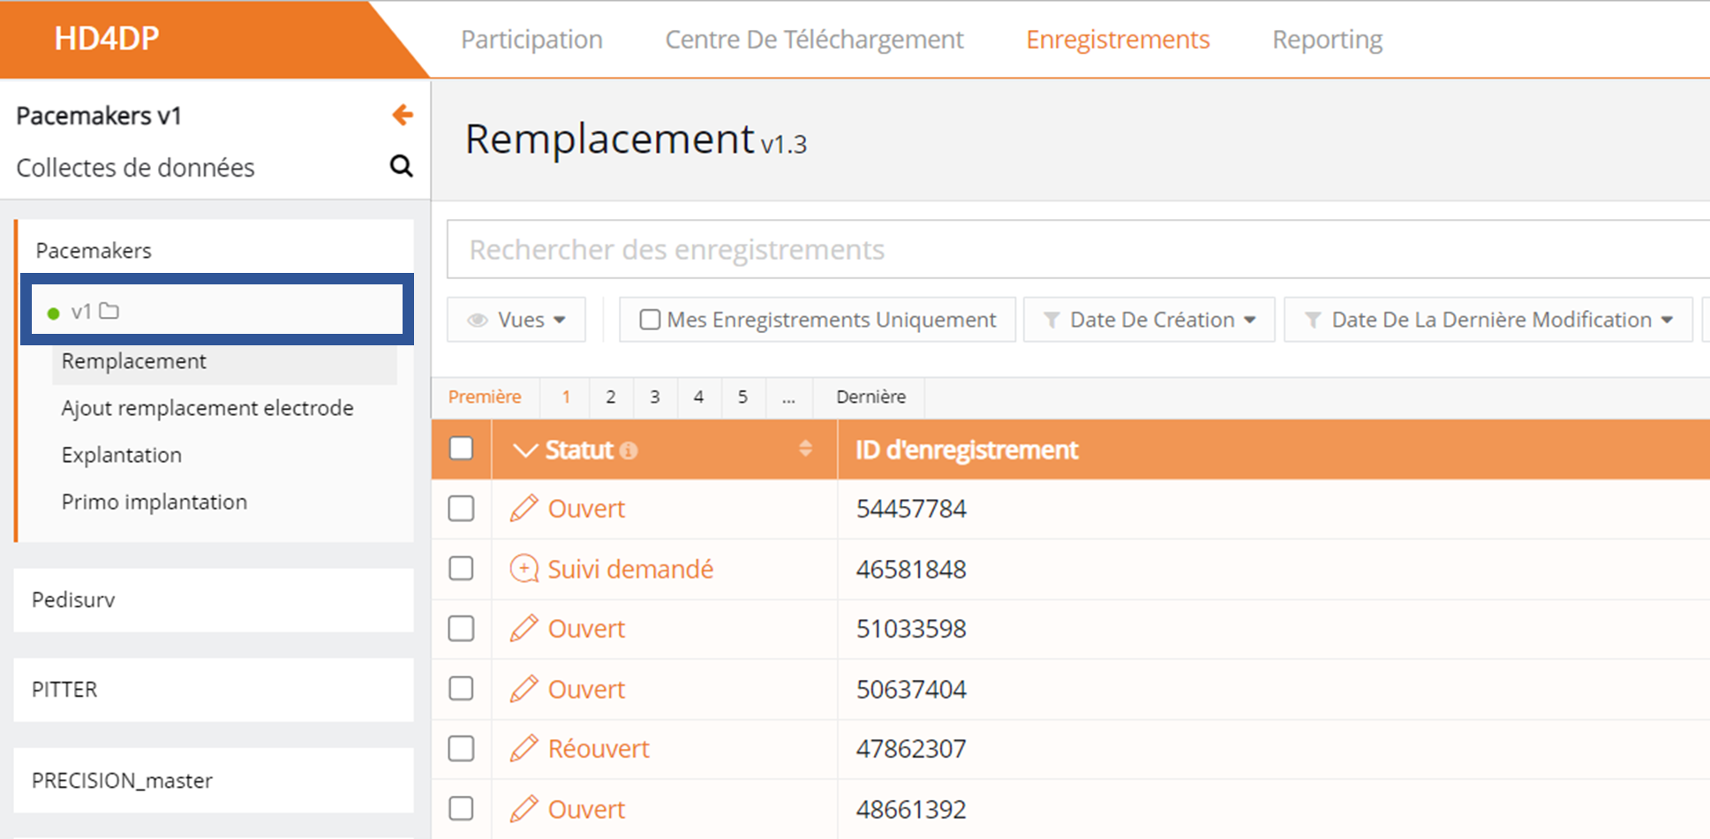1710x839 pixels.
Task: Enable Mes Enregistrements Uniquement checkbox
Action: [650, 320]
